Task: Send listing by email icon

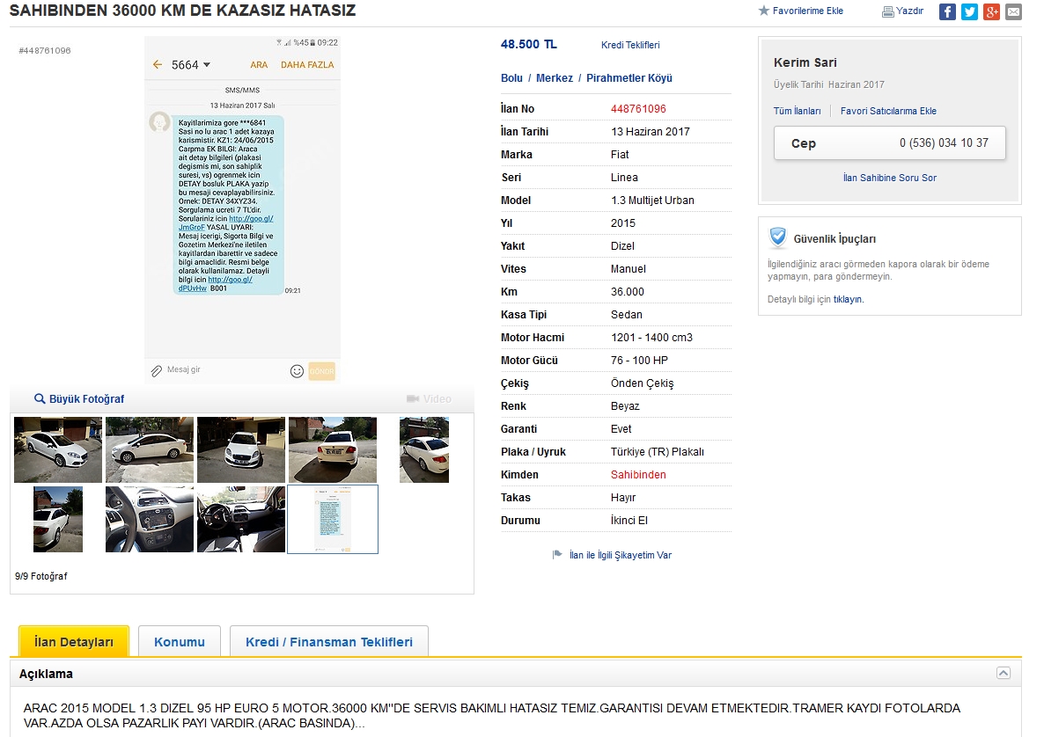Action: (x=1013, y=11)
